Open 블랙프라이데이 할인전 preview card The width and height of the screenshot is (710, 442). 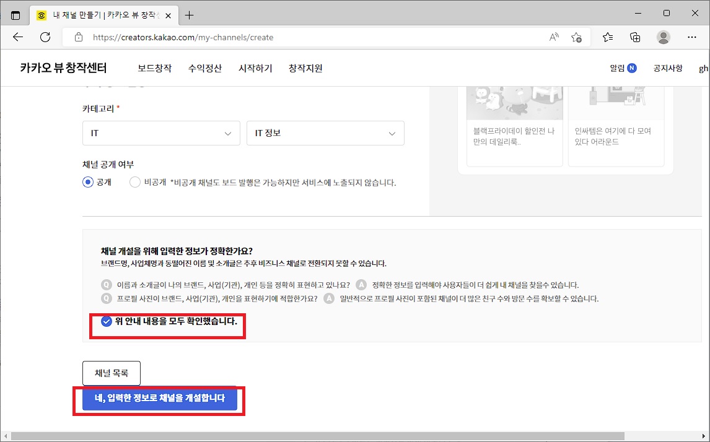[514, 126]
